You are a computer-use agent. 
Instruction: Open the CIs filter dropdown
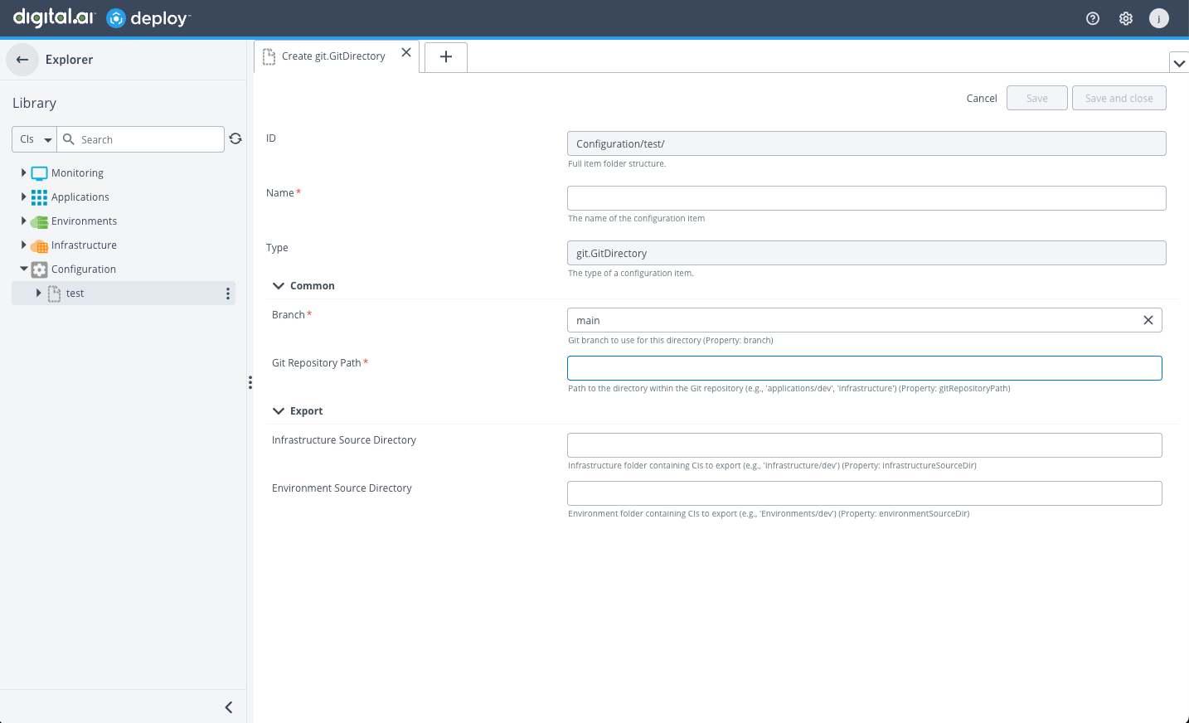[33, 138]
